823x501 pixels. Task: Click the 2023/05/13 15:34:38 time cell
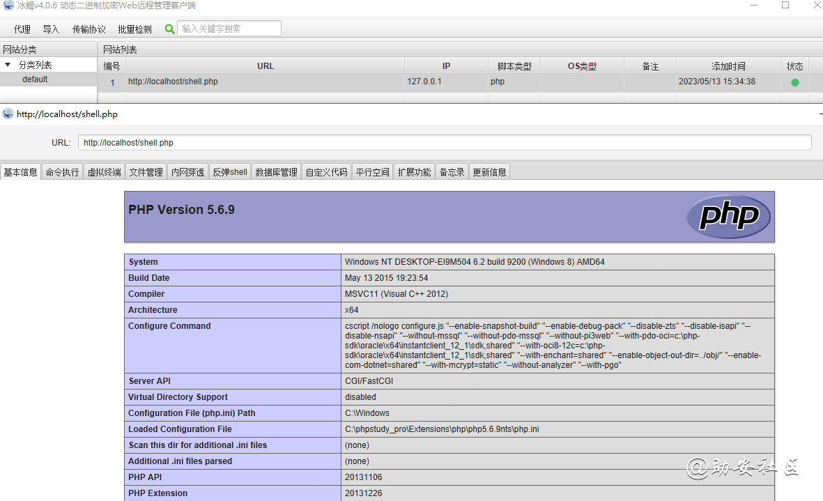[x=728, y=82]
